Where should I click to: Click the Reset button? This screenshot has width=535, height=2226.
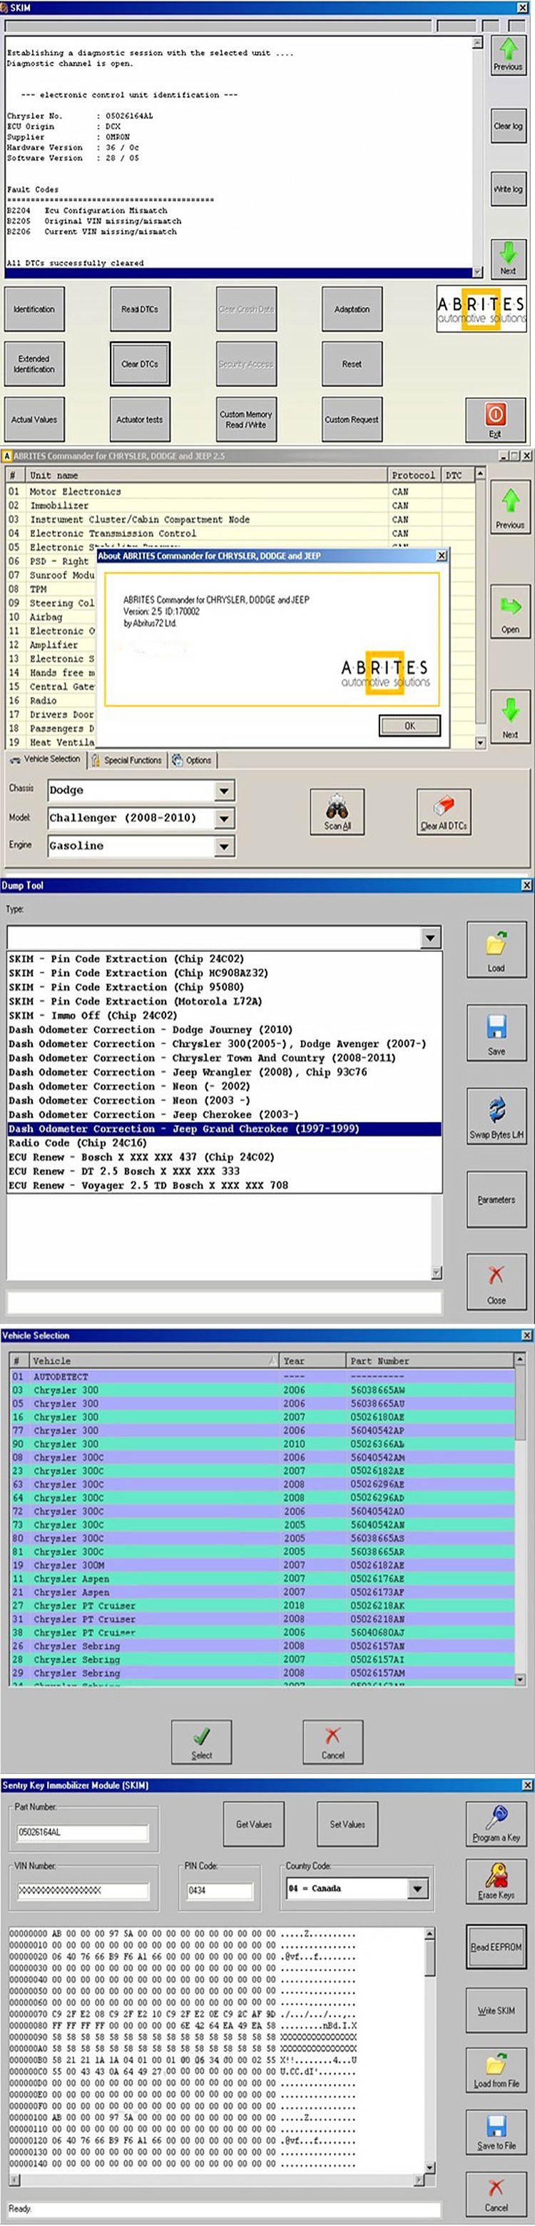[x=352, y=364]
